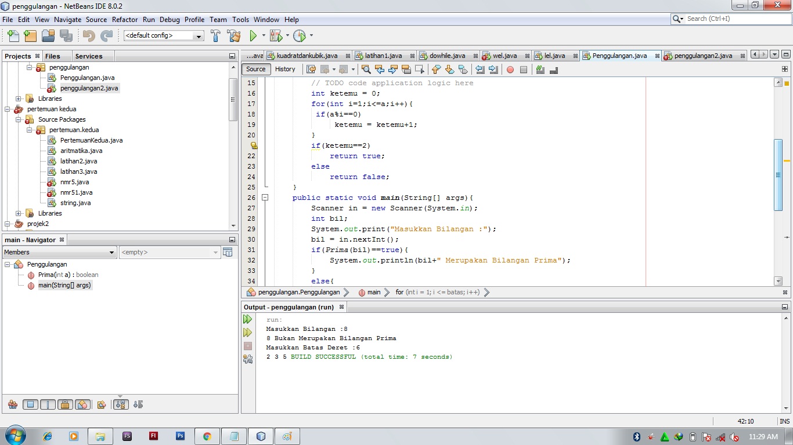Click Find Previous Occurrence icon
This screenshot has width=793, height=445.
tap(380, 70)
